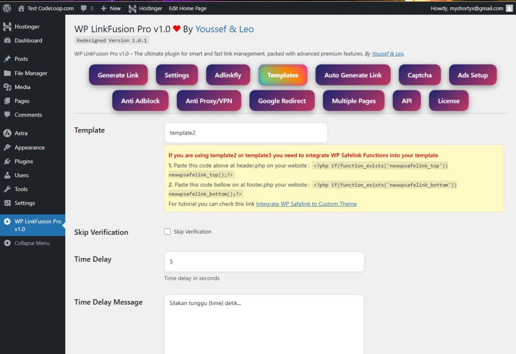Screen dimensions: 516x354
Task: Open the Adlinkfly tab
Action: [x=228, y=75]
